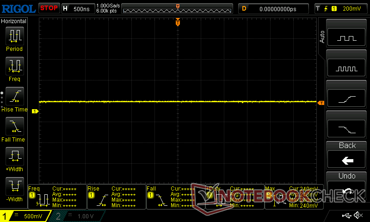Select the +Width measurement icon

tap(14, 156)
